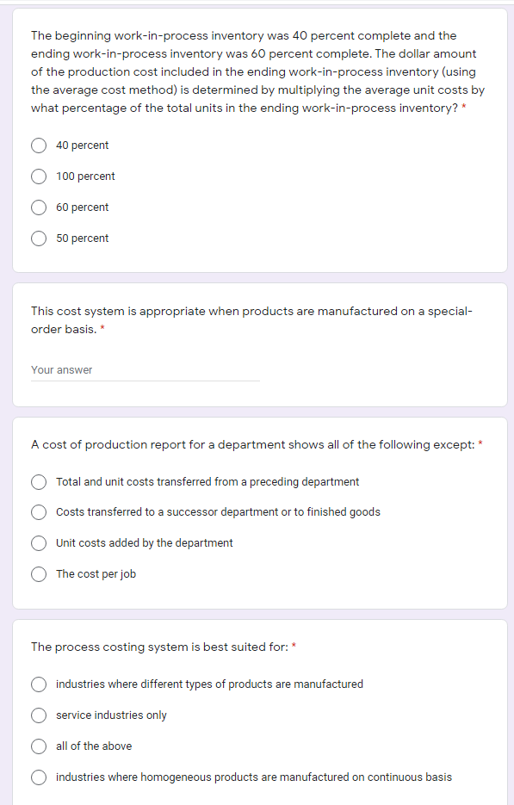Click the cost of production report question text
The height and width of the screenshot is (805, 514).
tap(255, 444)
